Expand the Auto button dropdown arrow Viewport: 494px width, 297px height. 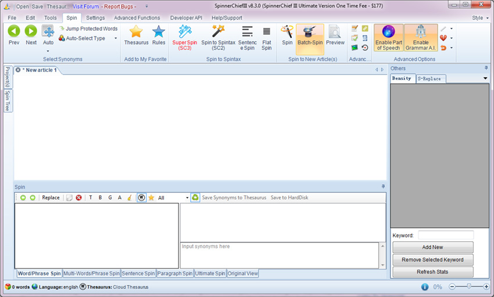[48, 51]
